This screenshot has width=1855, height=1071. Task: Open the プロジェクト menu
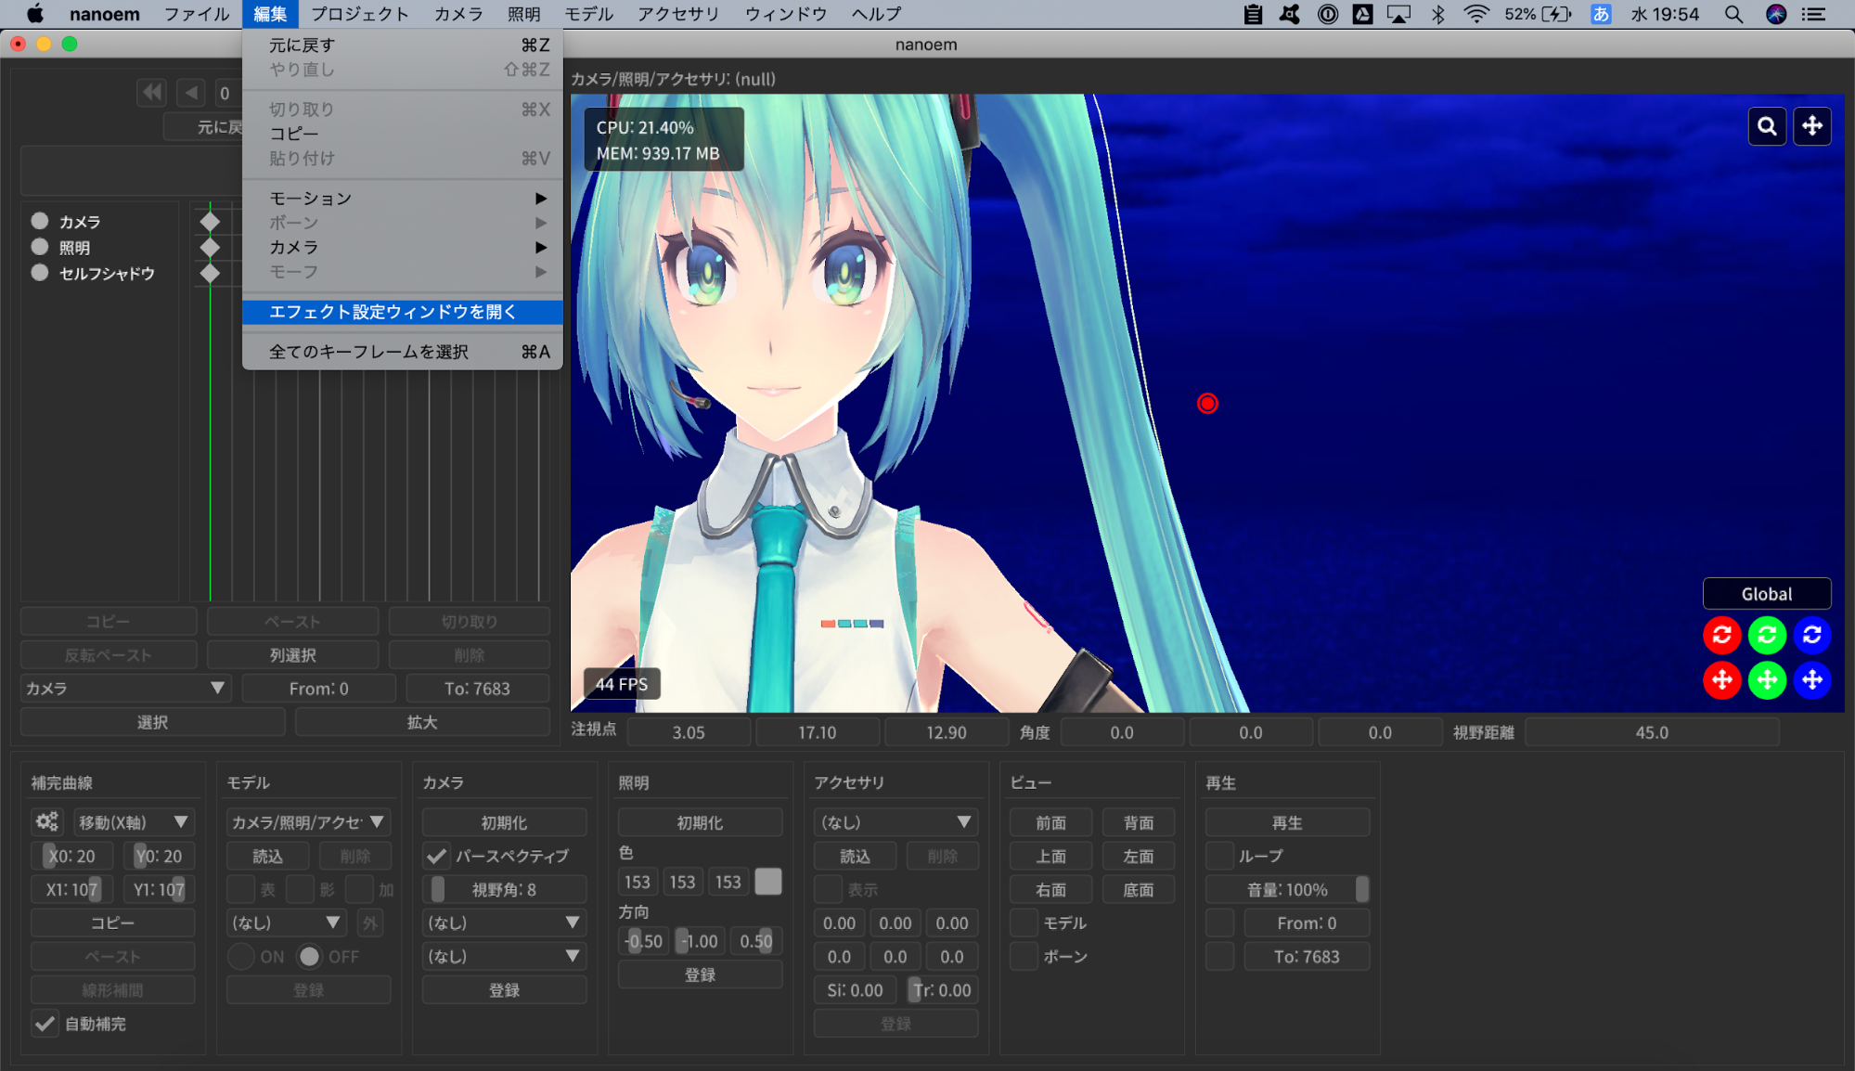tap(359, 14)
